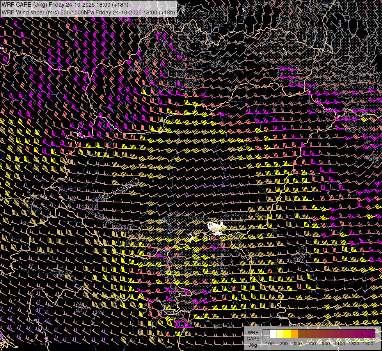Click the 900 tick label on the legend
The image size is (382, 351).
(326, 344)
